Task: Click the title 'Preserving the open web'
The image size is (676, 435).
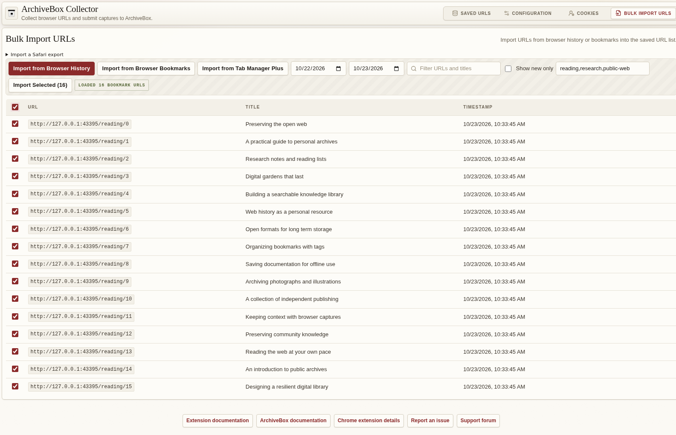Action: [276, 124]
